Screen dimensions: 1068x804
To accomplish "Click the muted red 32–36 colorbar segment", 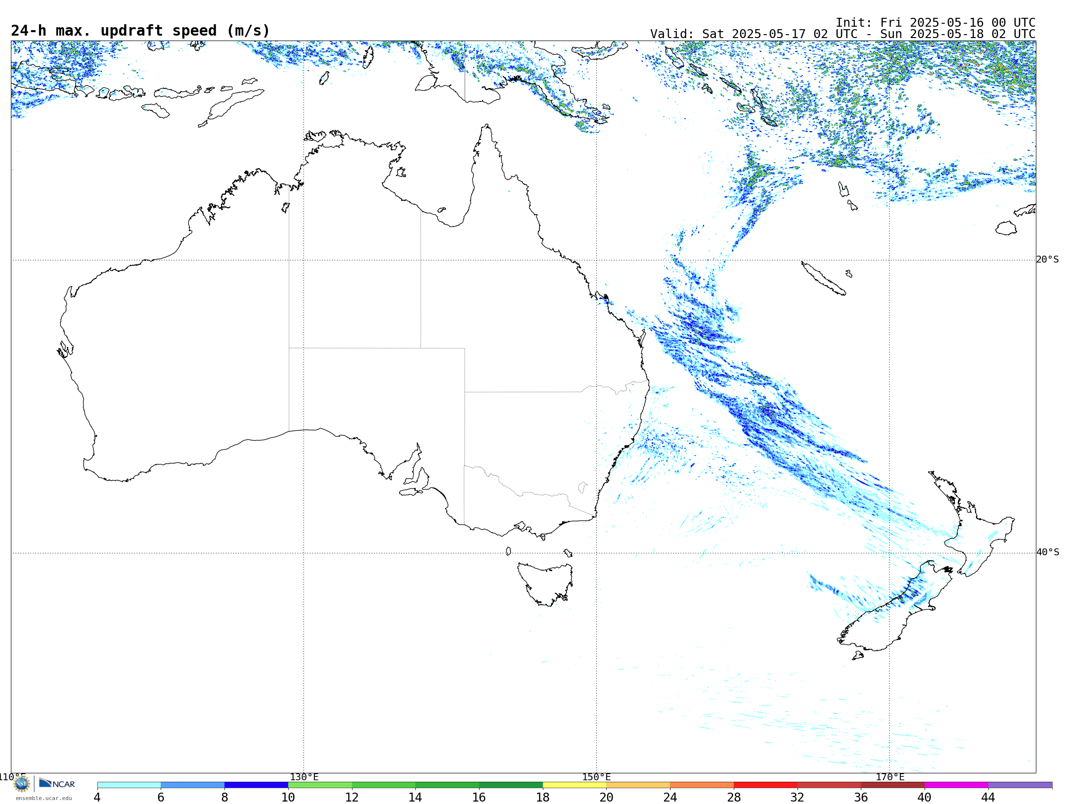I will click(x=829, y=785).
